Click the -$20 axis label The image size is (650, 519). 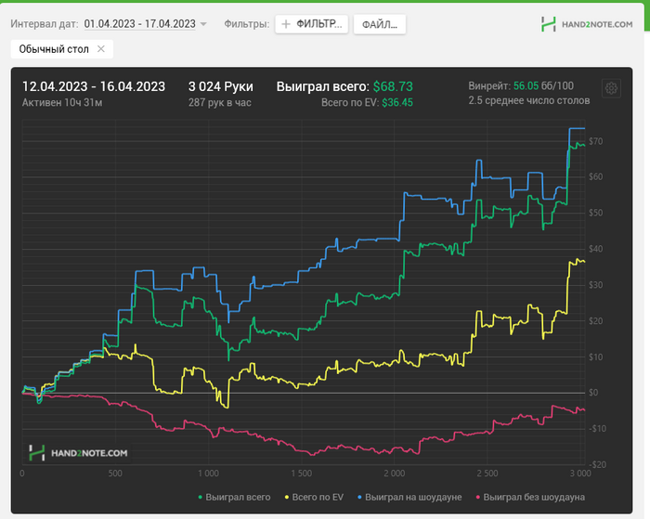pyautogui.click(x=597, y=464)
